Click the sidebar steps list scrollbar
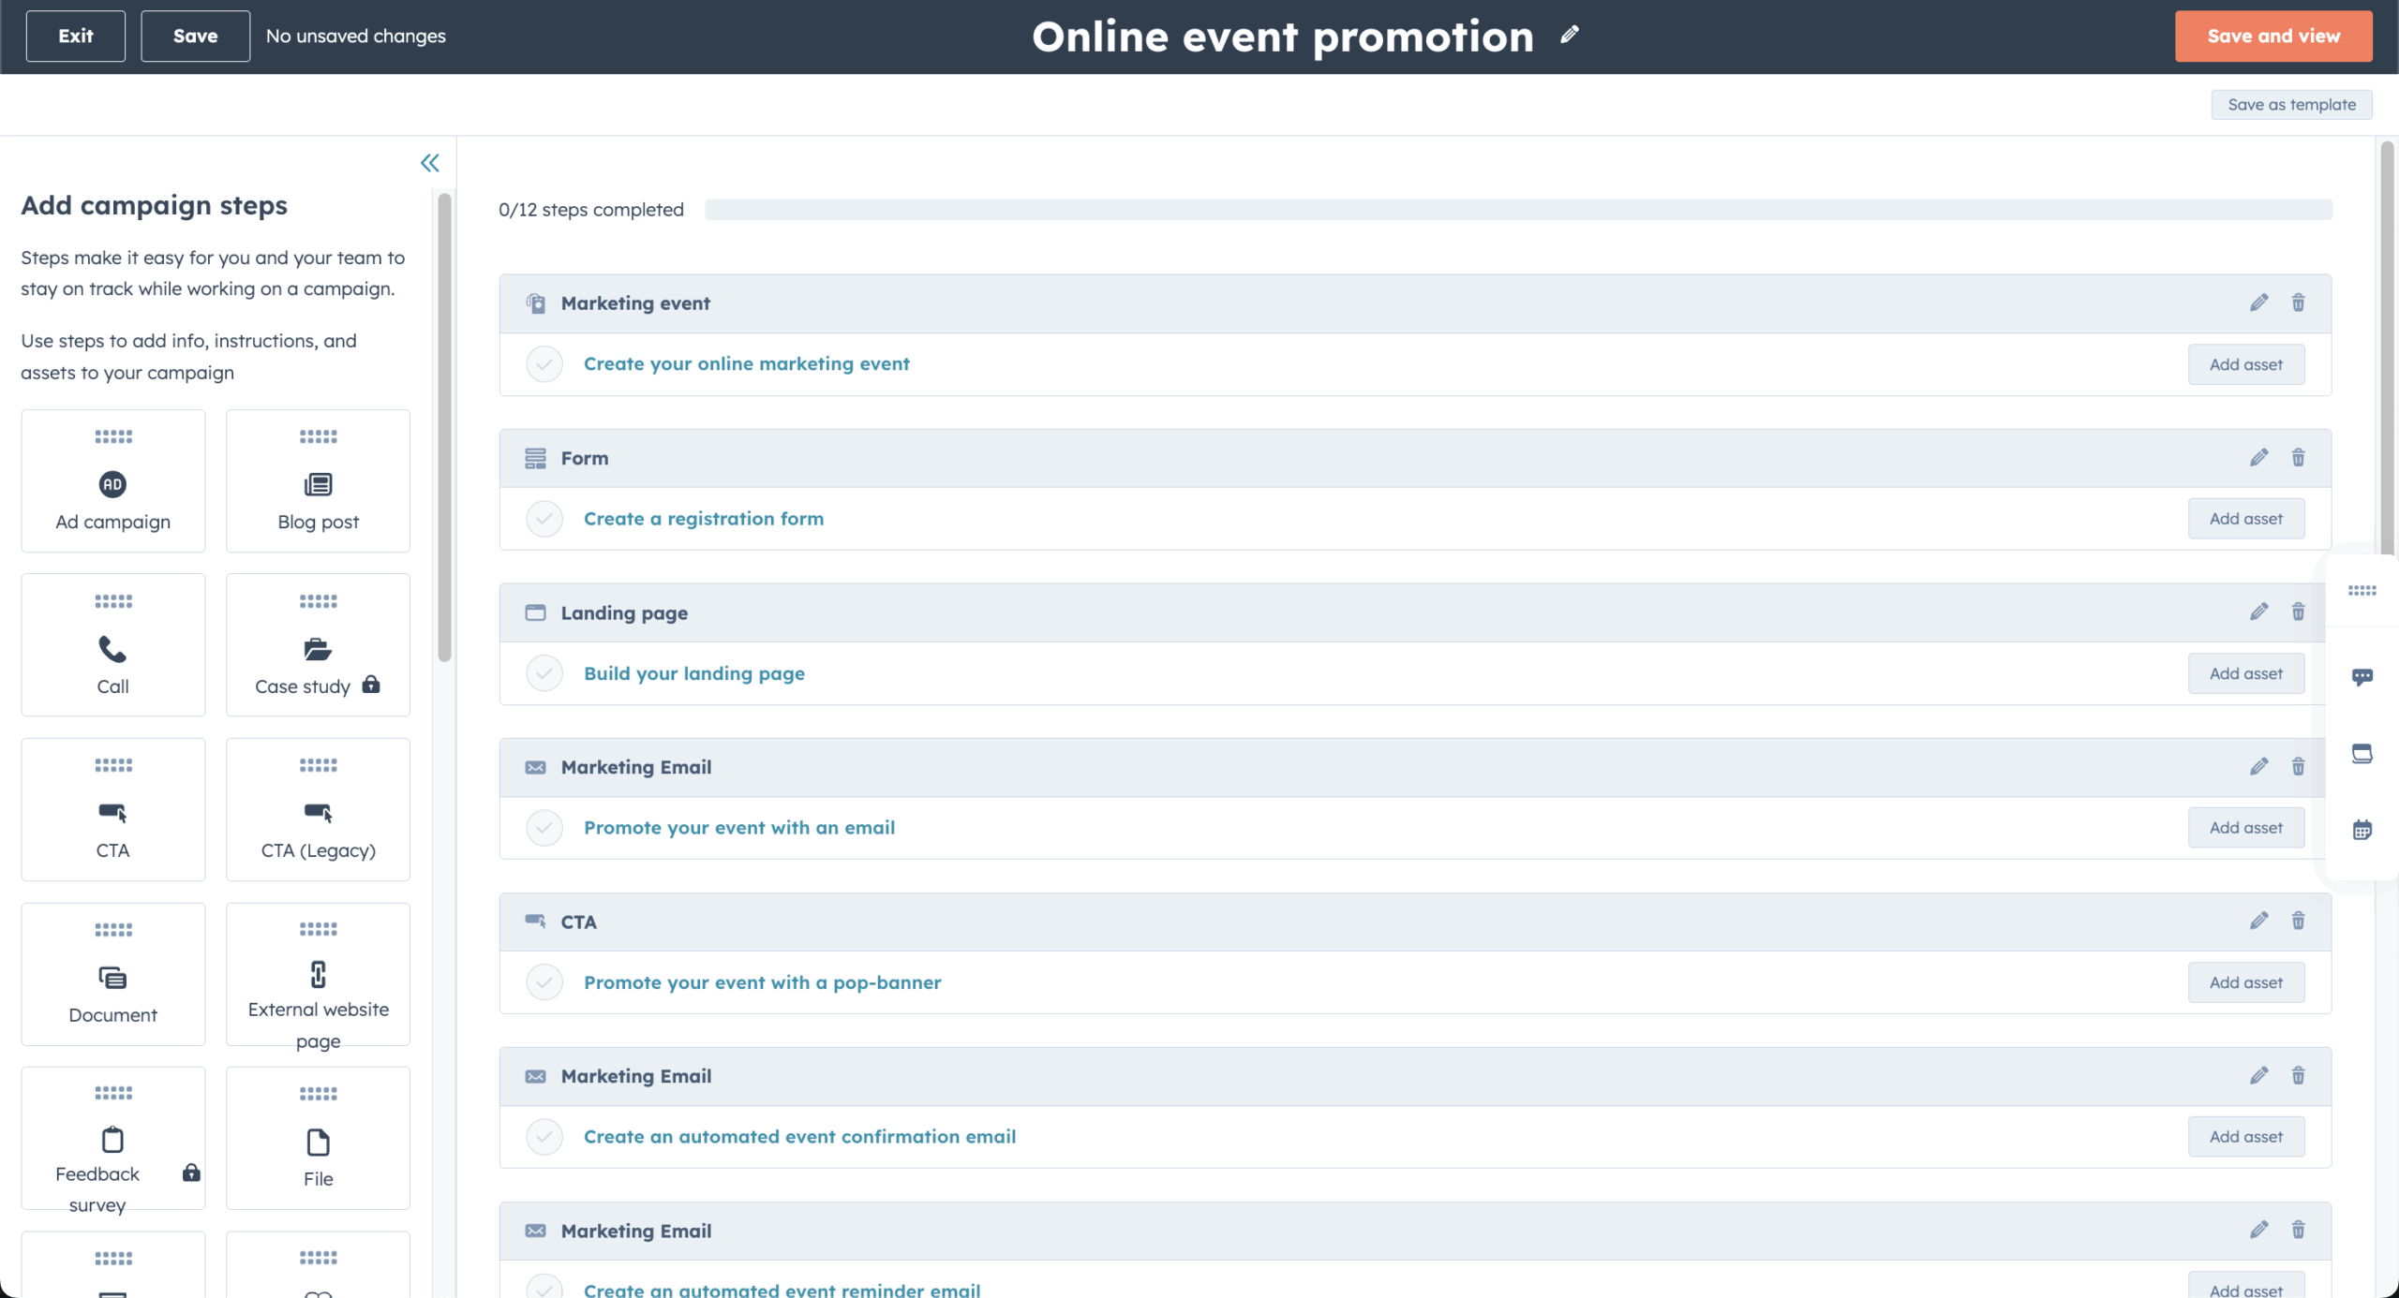This screenshot has height=1298, width=2399. [x=444, y=426]
